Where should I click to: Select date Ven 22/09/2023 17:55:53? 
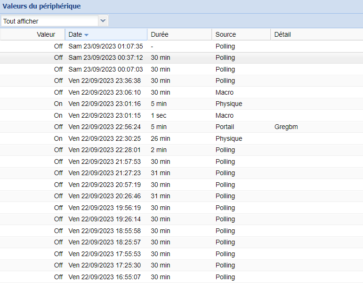[x=105, y=254]
